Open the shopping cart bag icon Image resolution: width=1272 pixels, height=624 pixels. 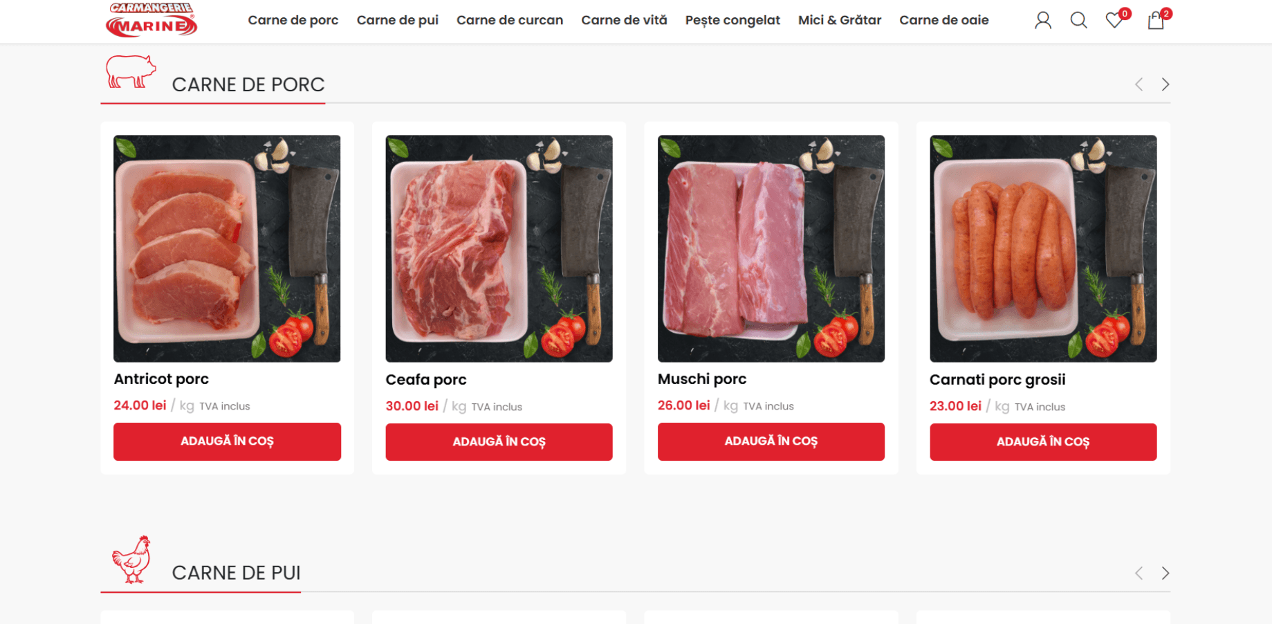point(1156,21)
